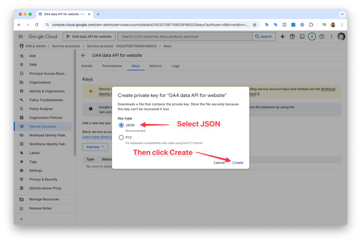Screen dimensions: 361x243
Task: Switch to the Metrics tab
Action: (x=156, y=66)
